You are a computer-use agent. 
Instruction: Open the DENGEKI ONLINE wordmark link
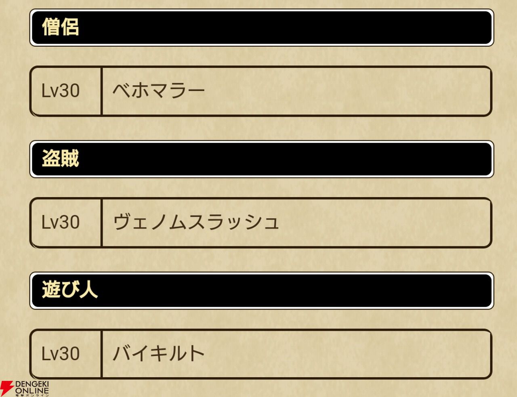point(32,387)
